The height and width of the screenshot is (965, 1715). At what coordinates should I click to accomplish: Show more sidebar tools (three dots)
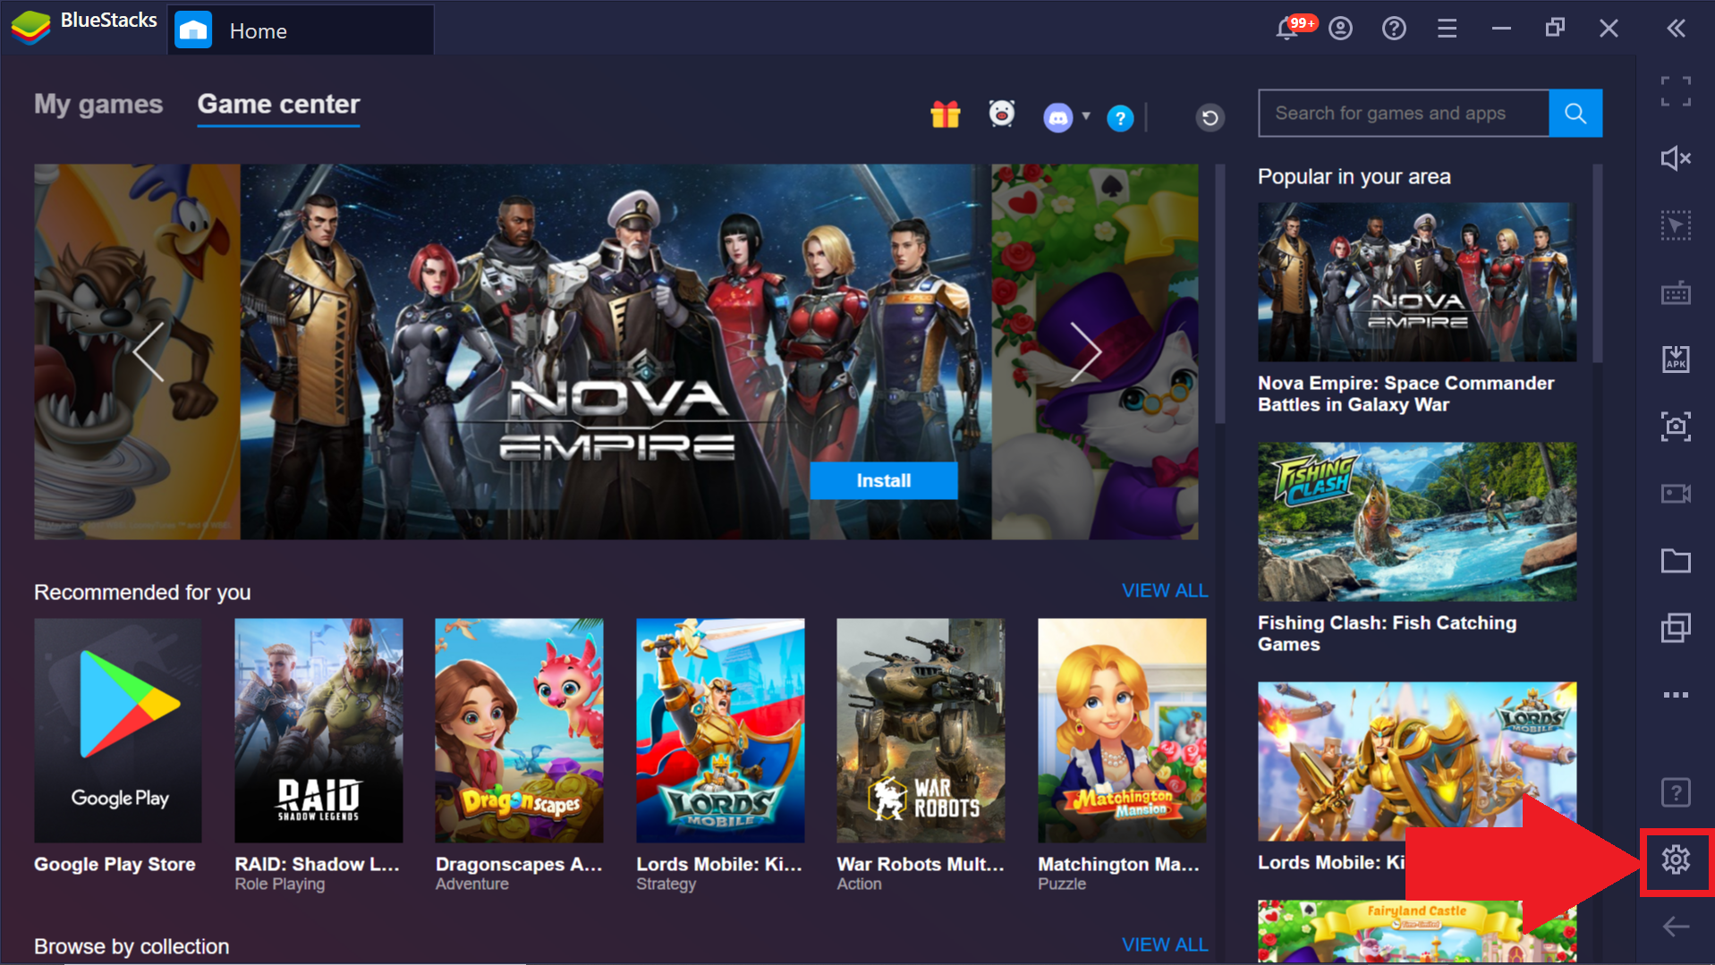click(1676, 695)
